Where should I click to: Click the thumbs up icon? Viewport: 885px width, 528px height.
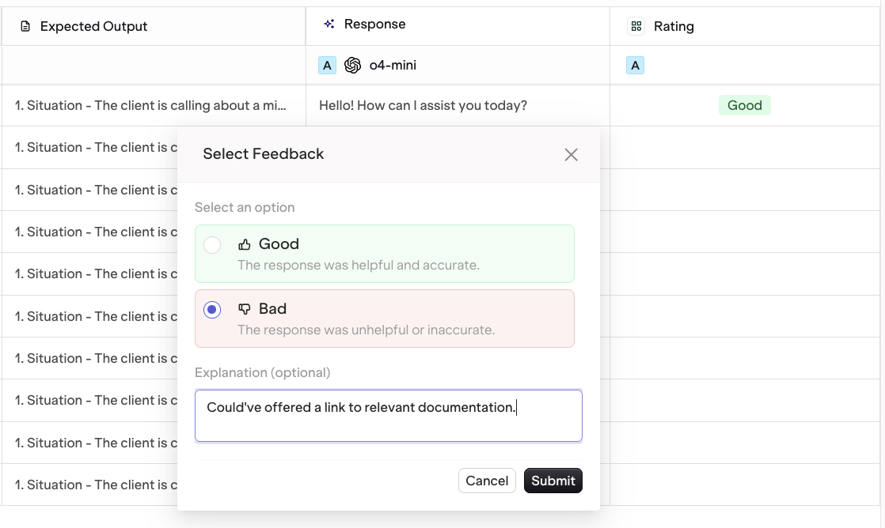tap(245, 244)
